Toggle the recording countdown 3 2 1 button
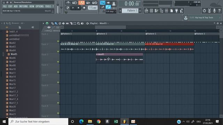The width and height of the screenshot is (223, 125). (x=81, y=3)
